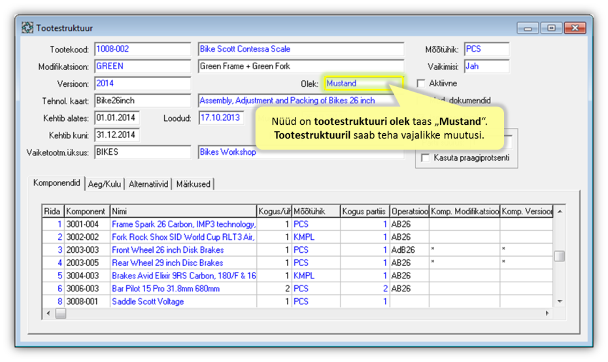Click the horizontal scrollbar right arrow
The height and width of the screenshot is (362, 608).
click(547, 313)
